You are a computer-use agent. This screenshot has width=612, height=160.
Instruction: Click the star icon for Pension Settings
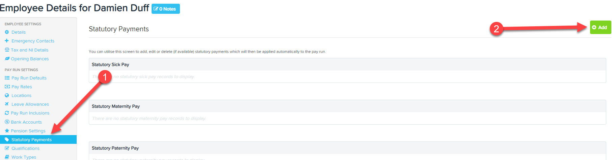7,131
